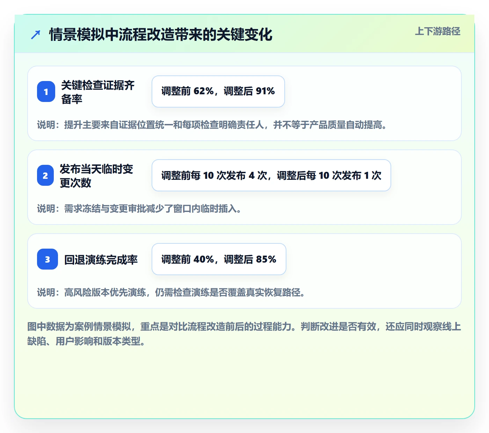Viewport: 489px width, 433px height.
Task: Select the title 情景模拟中流程改造带来的关键变化
Action: click(x=161, y=35)
